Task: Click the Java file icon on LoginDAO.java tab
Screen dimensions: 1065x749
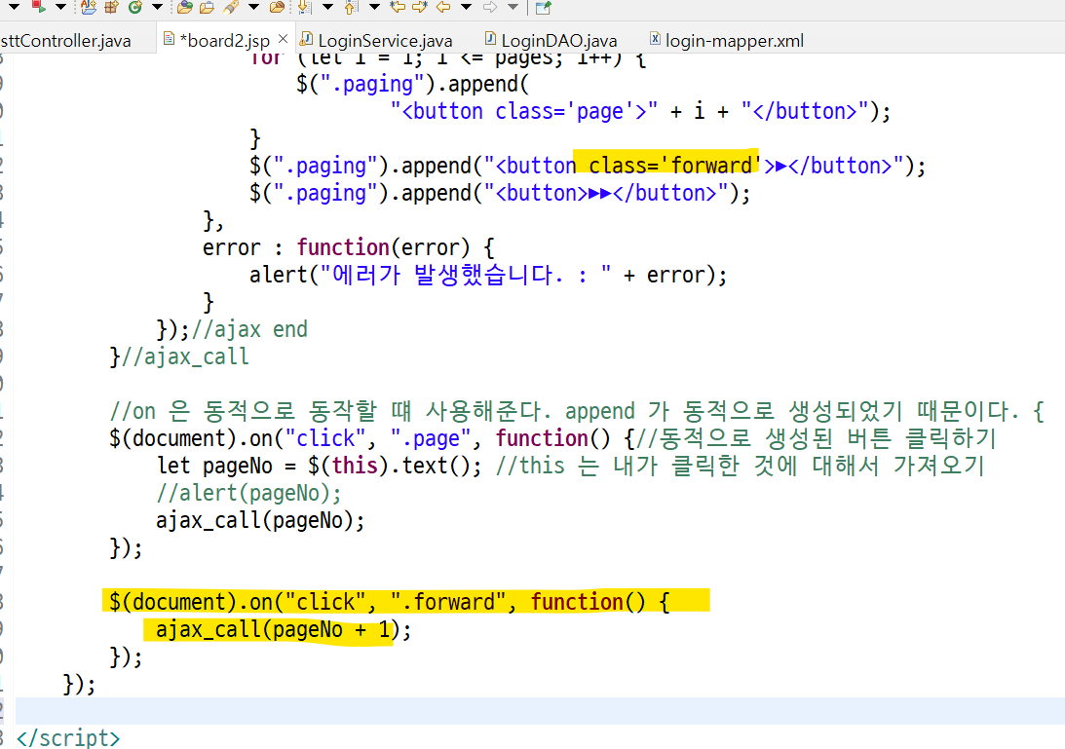Action: click(490, 39)
